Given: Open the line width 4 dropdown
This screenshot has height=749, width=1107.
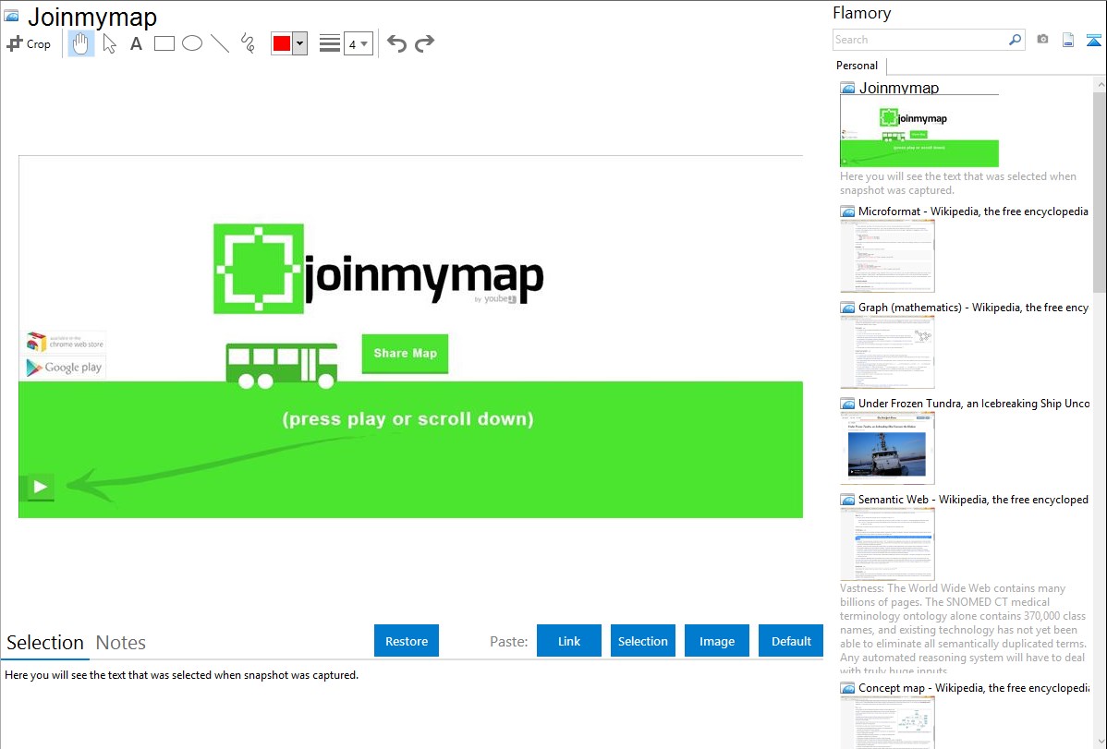Looking at the screenshot, I should pyautogui.click(x=358, y=43).
